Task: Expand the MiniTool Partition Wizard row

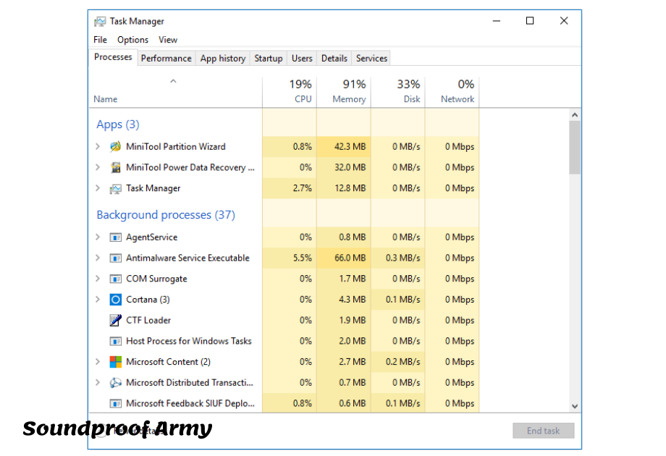Action: pos(98,146)
